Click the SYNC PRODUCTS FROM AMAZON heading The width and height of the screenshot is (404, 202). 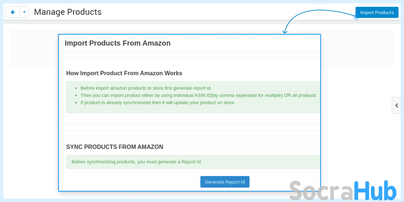tap(115, 147)
